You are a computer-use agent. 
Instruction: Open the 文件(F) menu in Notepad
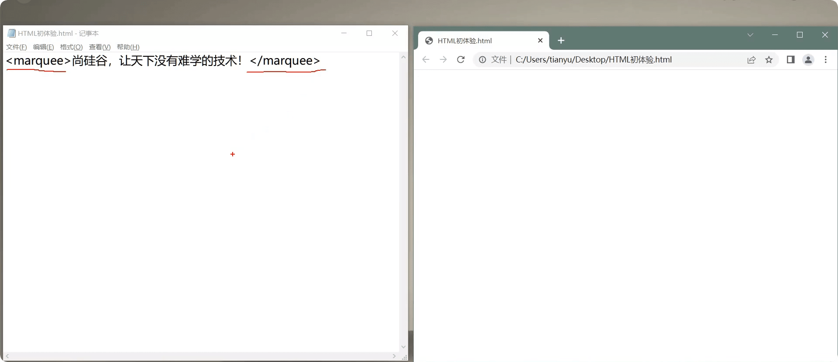click(x=17, y=47)
